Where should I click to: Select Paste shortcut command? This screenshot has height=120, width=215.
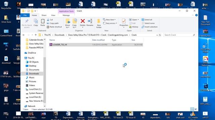pyautogui.click(x=54, y=27)
